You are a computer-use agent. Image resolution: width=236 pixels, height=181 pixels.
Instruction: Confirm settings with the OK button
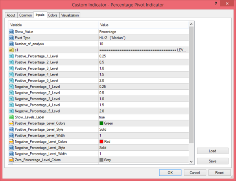(x=170, y=173)
